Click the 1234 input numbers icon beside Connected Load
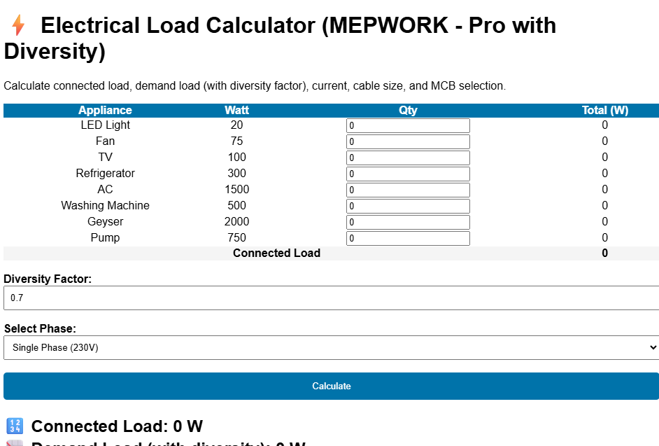This screenshot has width=659, height=446. 15,426
